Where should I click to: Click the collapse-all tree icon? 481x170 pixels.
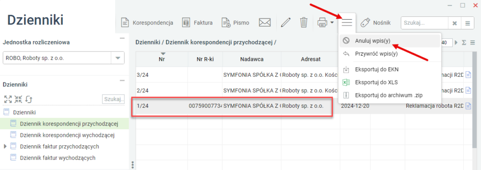point(18,99)
